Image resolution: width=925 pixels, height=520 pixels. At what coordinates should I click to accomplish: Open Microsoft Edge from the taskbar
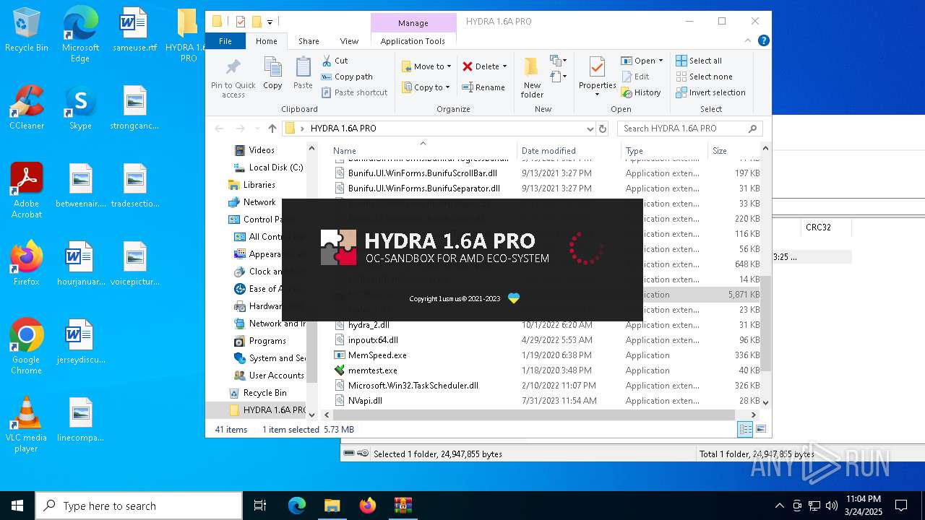pyautogui.click(x=297, y=506)
